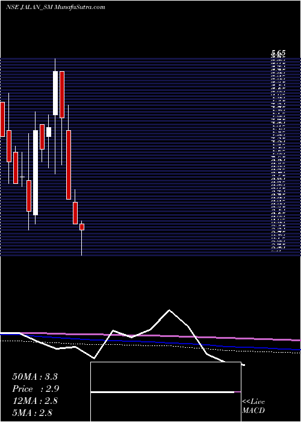The height and width of the screenshot is (422, 301).
Task: Click the Price : 2.9 value
Action: tap(36, 389)
